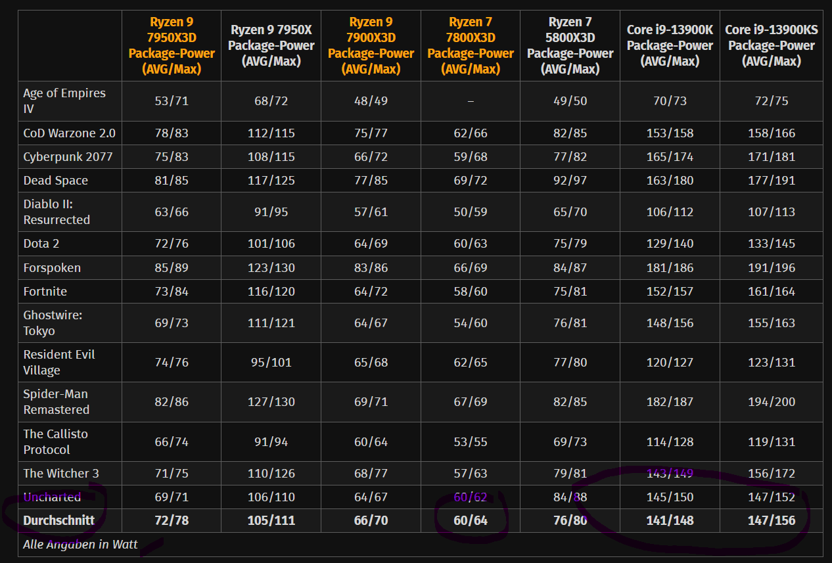
Task: Select The Callisto Protocol row label
Action: 55,441
